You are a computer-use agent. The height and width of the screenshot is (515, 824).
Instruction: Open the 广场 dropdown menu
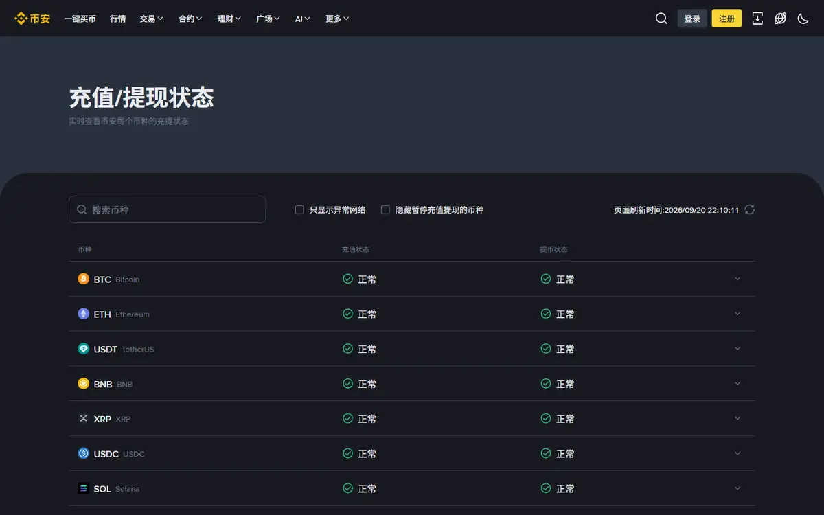(x=268, y=19)
